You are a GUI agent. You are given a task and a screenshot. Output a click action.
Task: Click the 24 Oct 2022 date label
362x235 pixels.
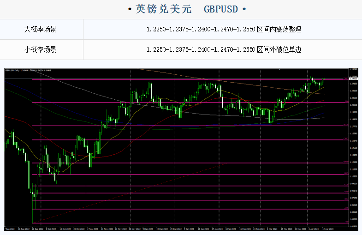79,229
